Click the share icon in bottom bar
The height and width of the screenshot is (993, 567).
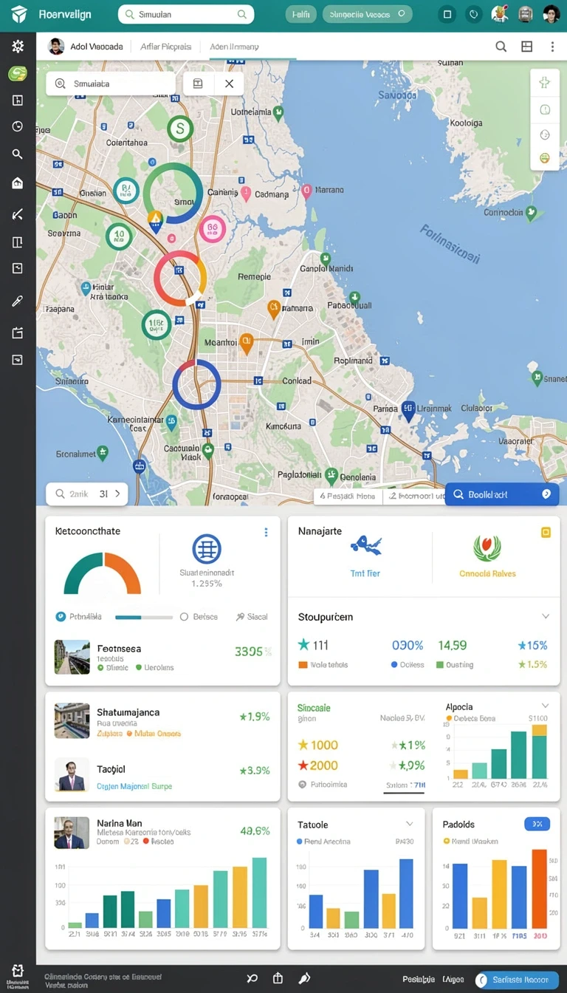tap(278, 978)
